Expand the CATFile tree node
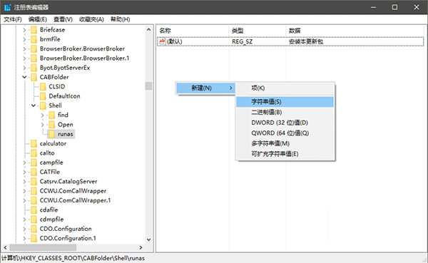 [24, 172]
